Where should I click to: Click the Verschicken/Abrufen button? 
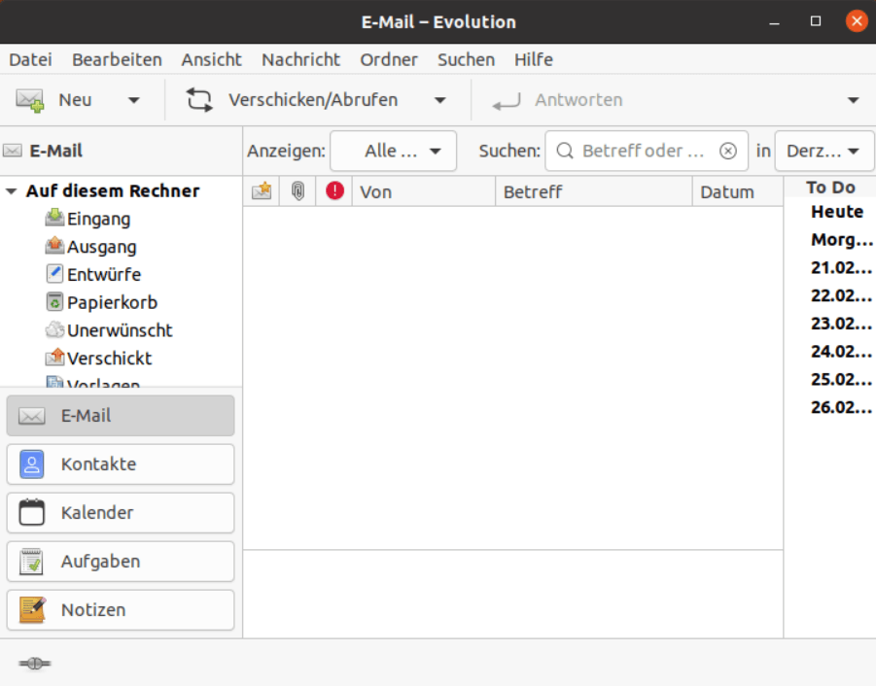point(293,100)
